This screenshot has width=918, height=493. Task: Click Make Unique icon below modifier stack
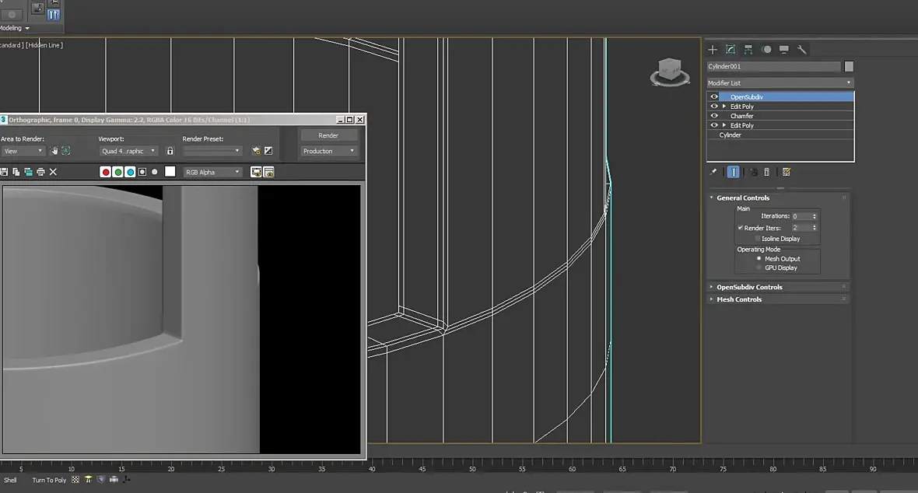[754, 172]
